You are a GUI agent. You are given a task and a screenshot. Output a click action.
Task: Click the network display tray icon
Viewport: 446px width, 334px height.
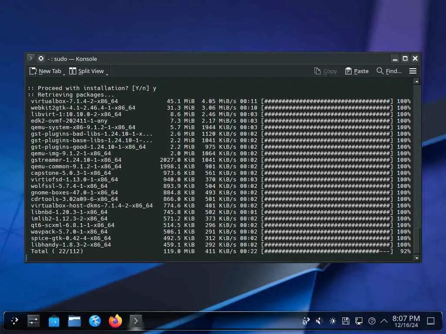click(359, 321)
